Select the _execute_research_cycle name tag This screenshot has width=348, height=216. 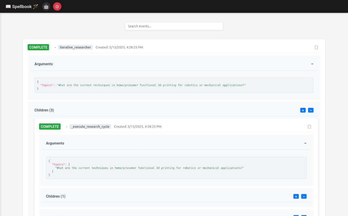90,127
